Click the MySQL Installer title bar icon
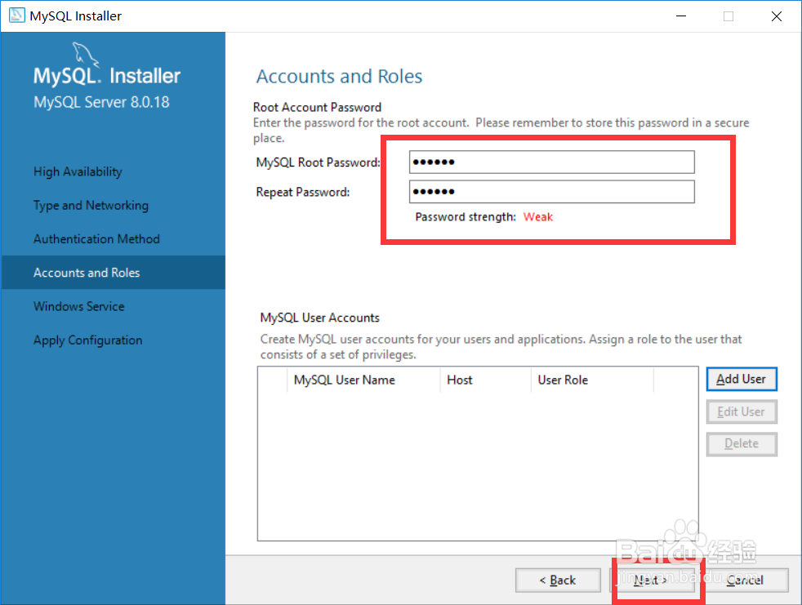Image resolution: width=802 pixels, height=605 pixels. 16,16
